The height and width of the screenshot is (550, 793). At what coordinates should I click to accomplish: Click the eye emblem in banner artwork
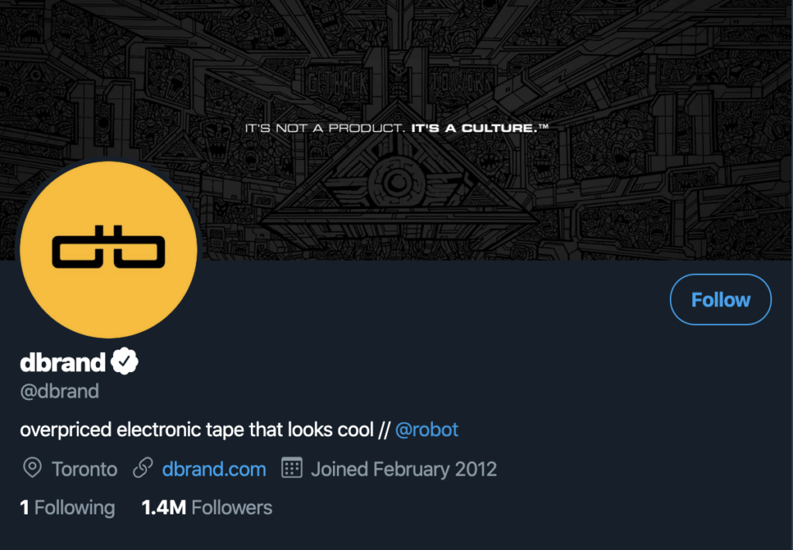tap(397, 183)
